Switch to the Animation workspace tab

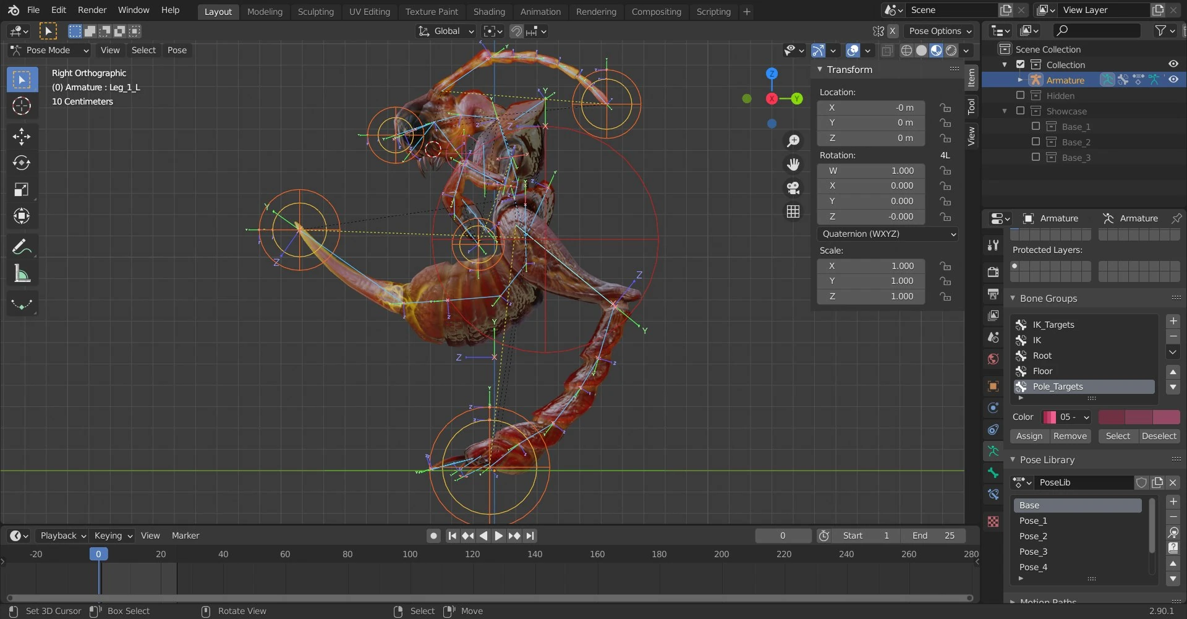(x=540, y=12)
